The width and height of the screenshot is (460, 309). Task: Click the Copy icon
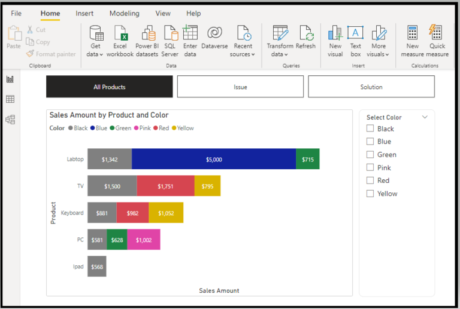[x=29, y=42]
